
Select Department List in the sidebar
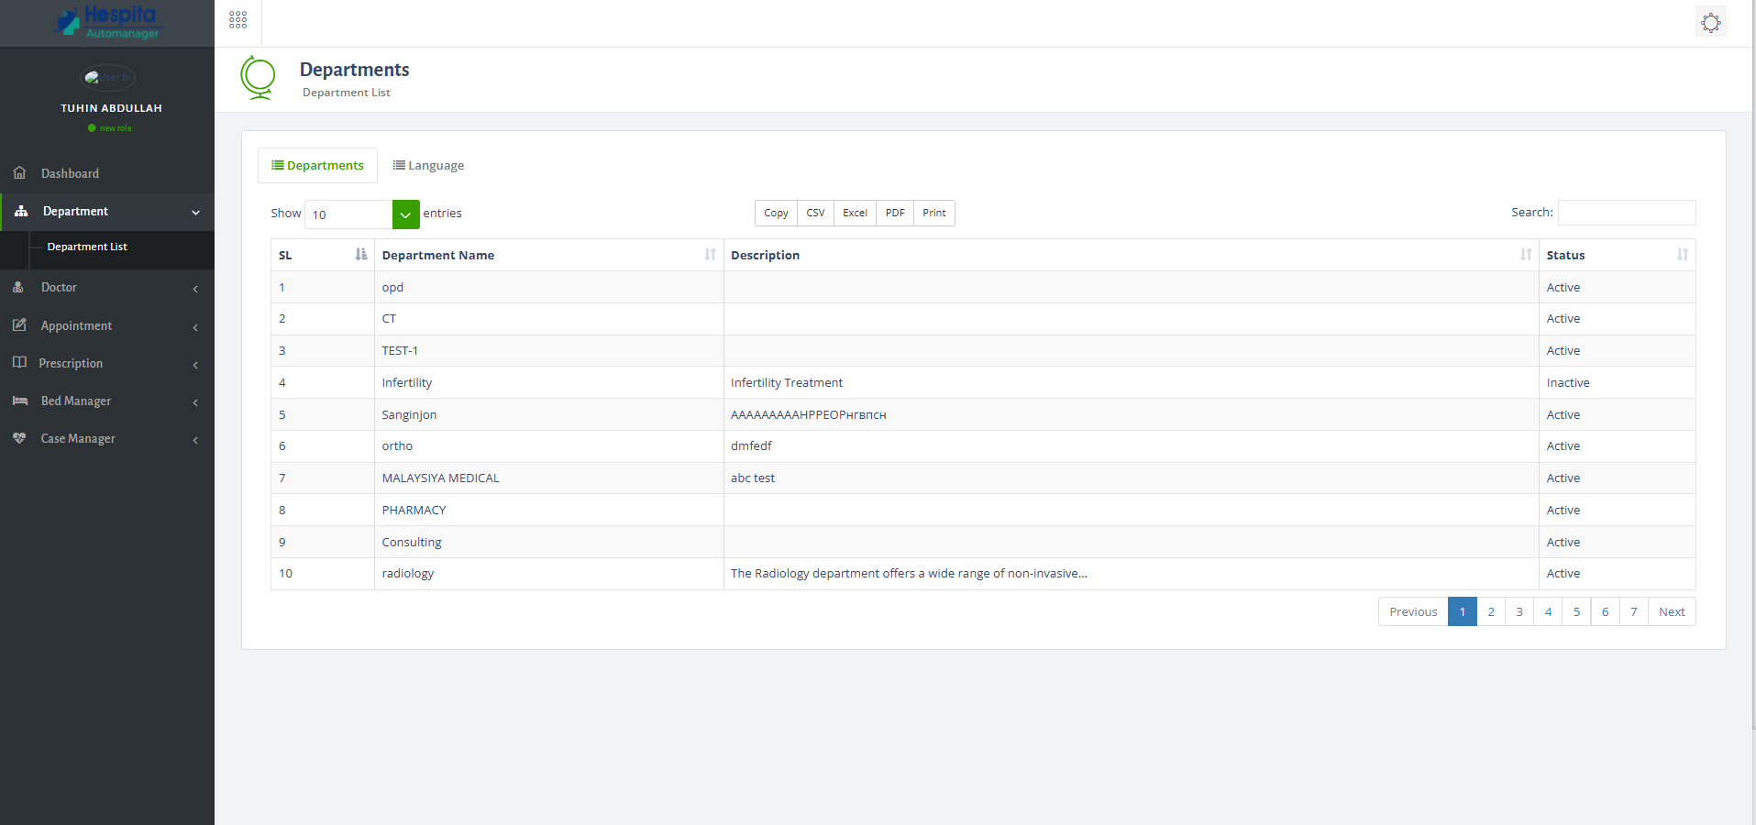point(87,246)
